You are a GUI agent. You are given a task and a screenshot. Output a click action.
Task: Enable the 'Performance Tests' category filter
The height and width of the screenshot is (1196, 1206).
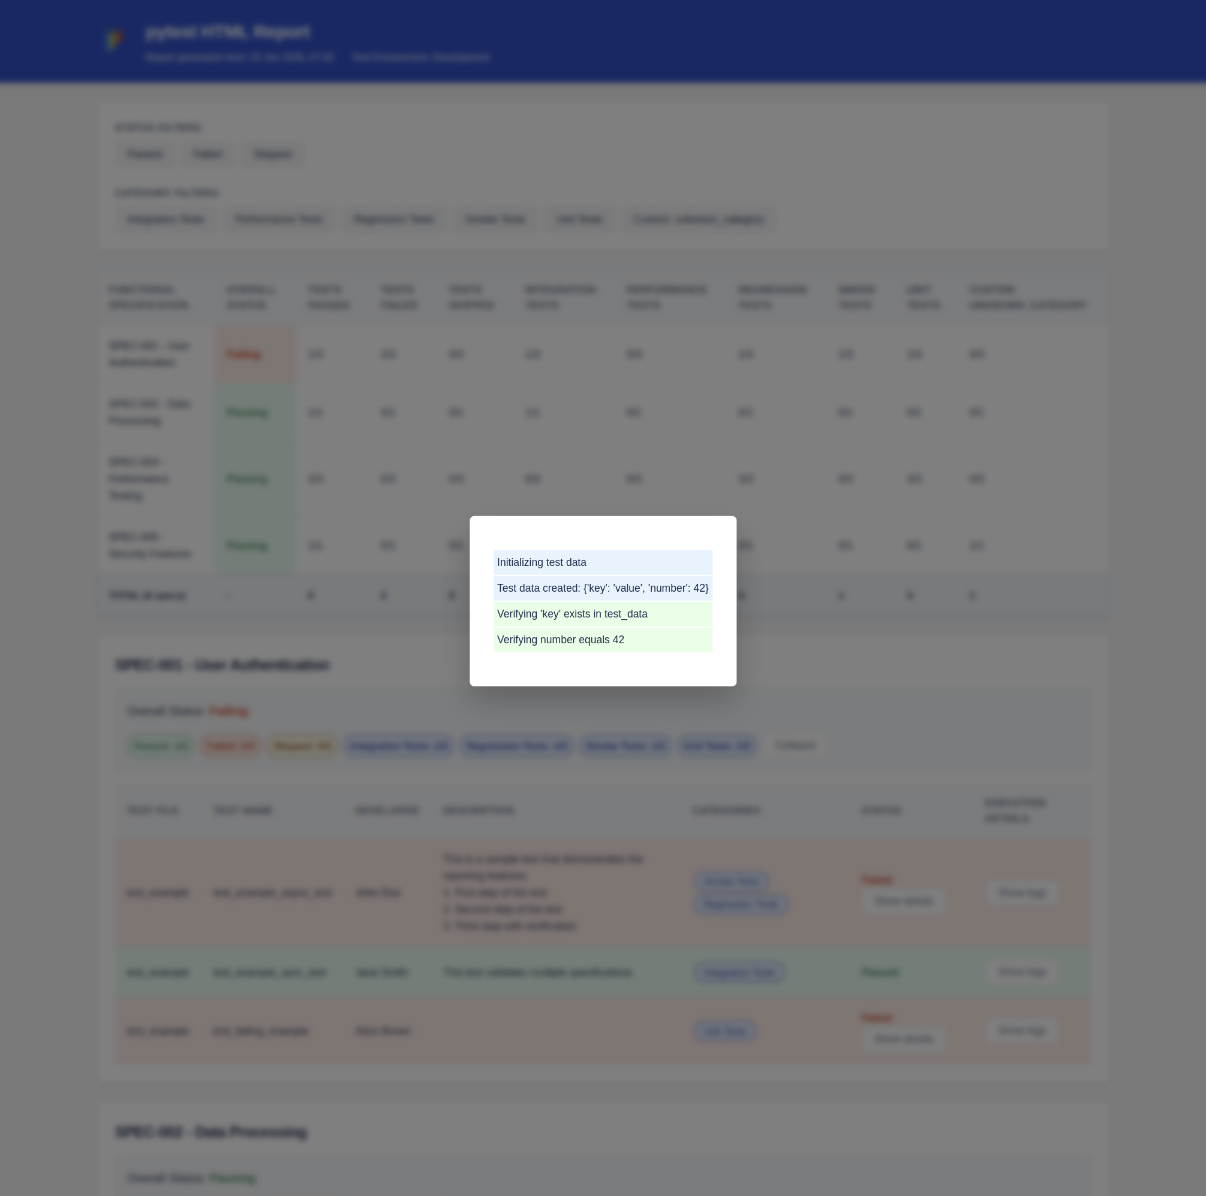pyautogui.click(x=278, y=219)
